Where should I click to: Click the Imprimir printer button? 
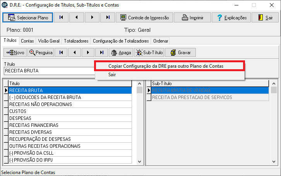point(192,17)
